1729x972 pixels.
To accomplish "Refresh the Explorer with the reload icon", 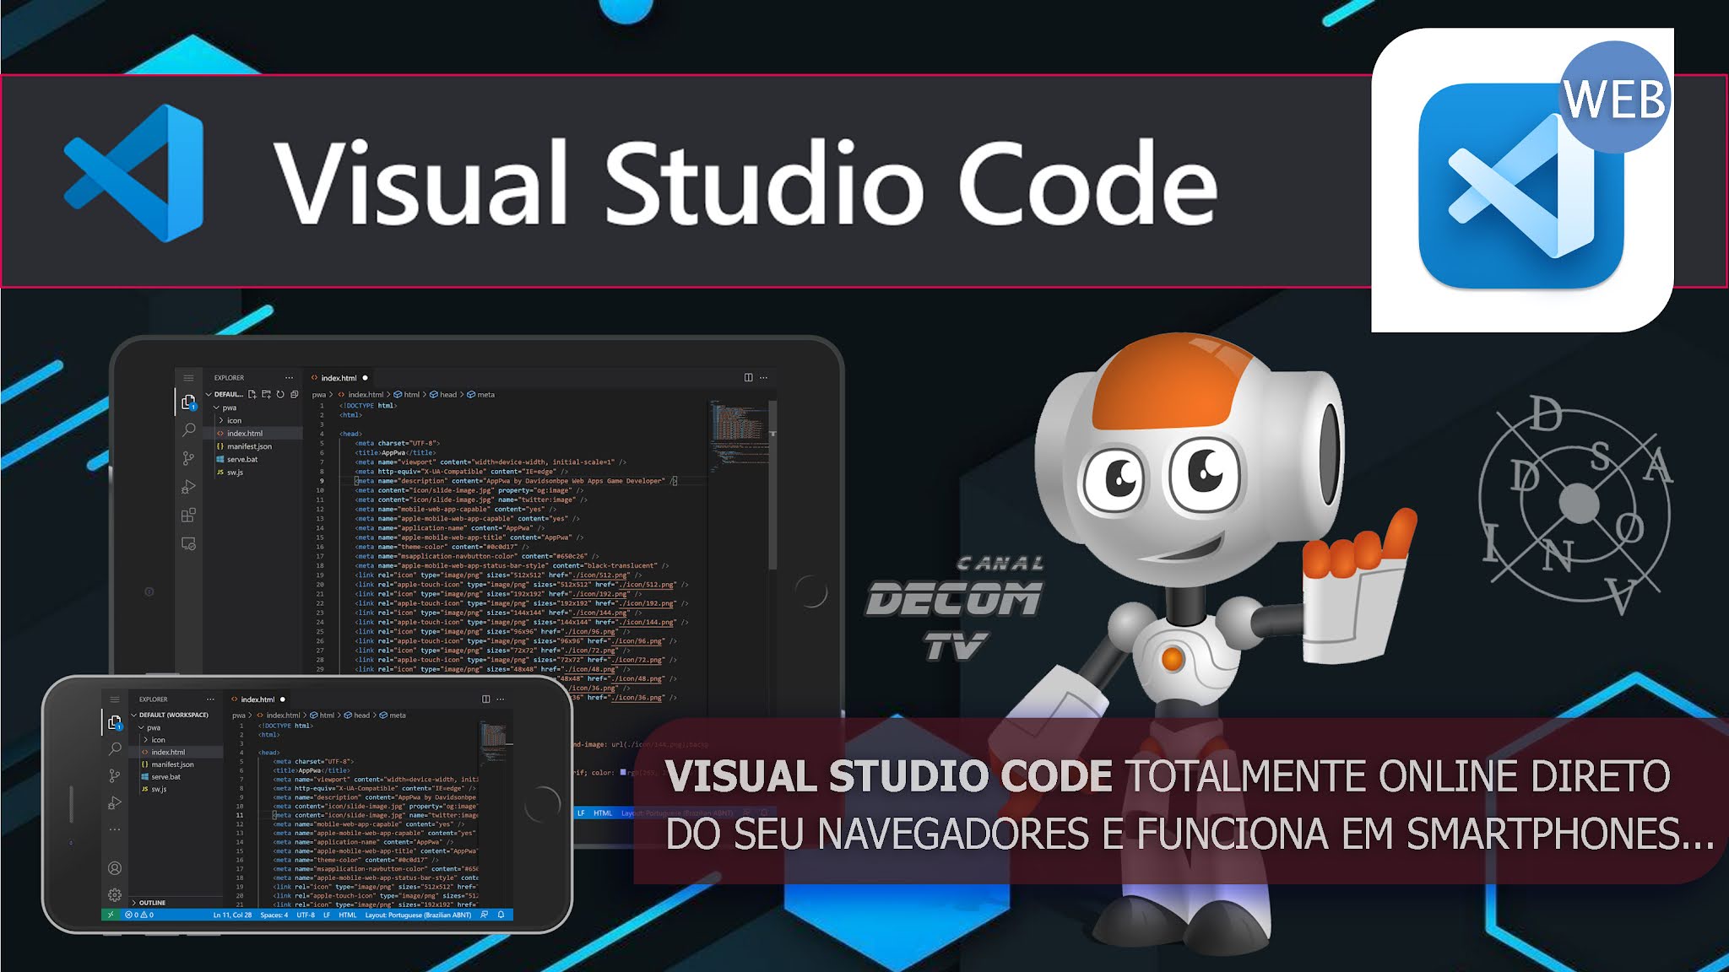I will pos(280,395).
